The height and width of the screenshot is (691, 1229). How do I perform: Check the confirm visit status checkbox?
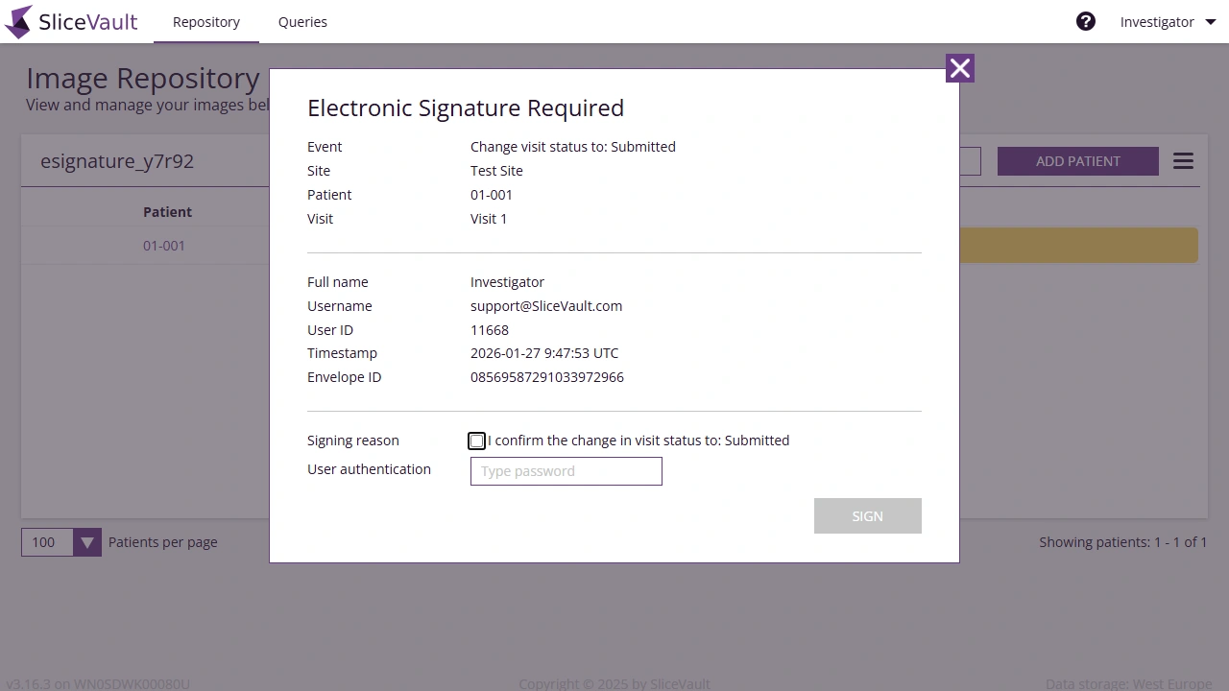click(477, 441)
